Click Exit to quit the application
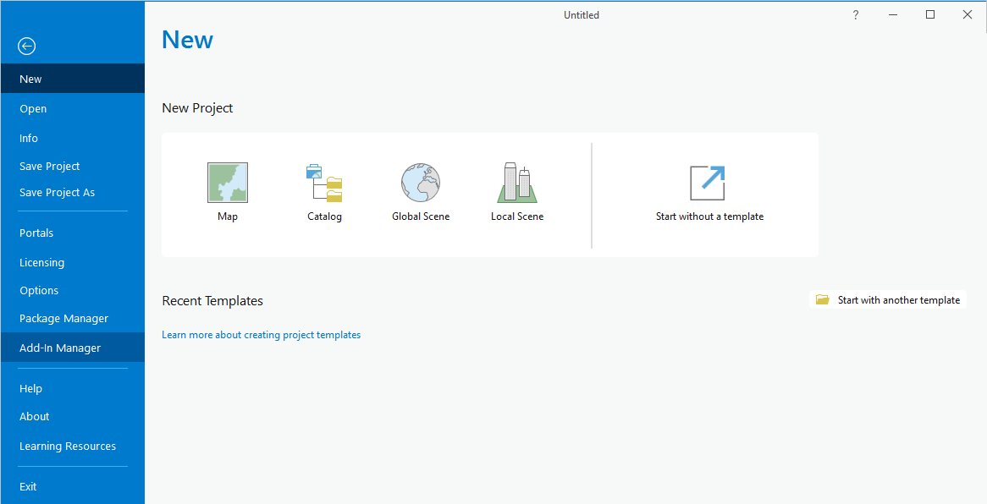This screenshot has width=987, height=504. [73, 486]
